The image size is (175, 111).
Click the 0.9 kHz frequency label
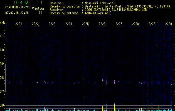pyautogui.click(x=2, y=64)
